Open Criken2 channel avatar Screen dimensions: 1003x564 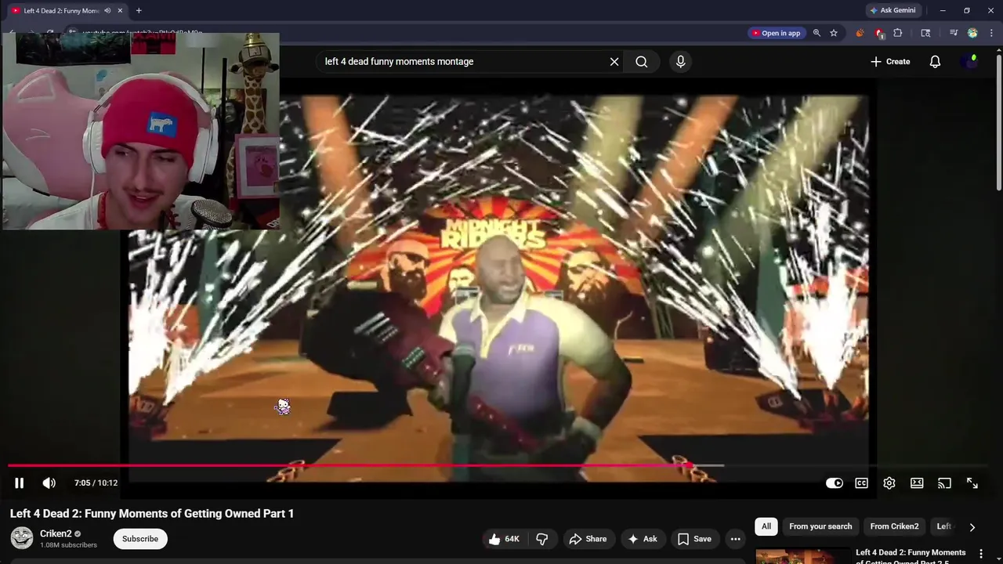22,538
